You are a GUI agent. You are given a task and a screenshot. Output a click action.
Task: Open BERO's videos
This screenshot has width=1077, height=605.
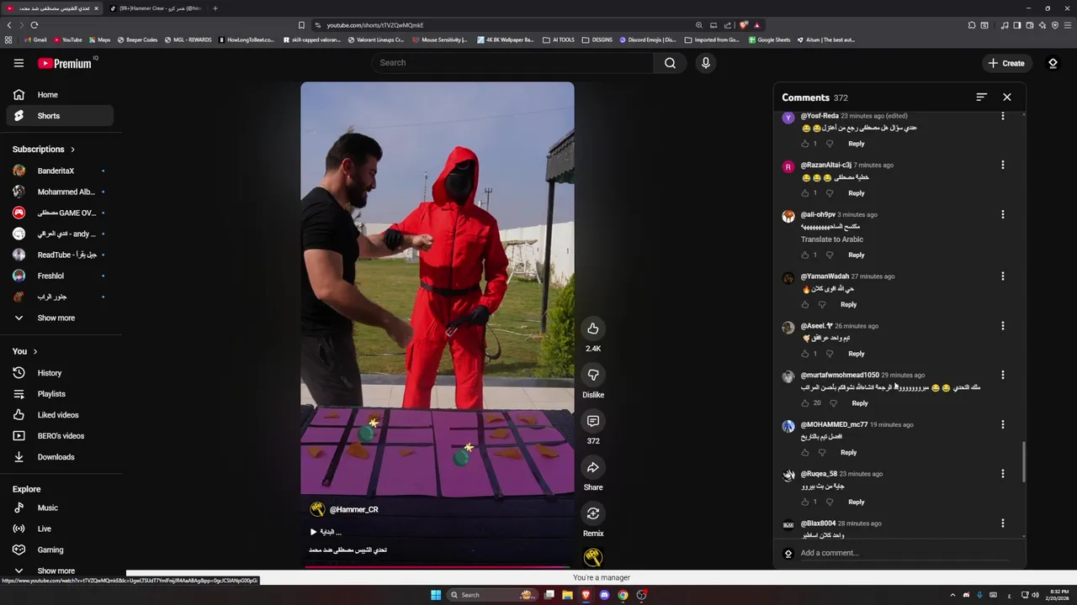[x=59, y=436]
